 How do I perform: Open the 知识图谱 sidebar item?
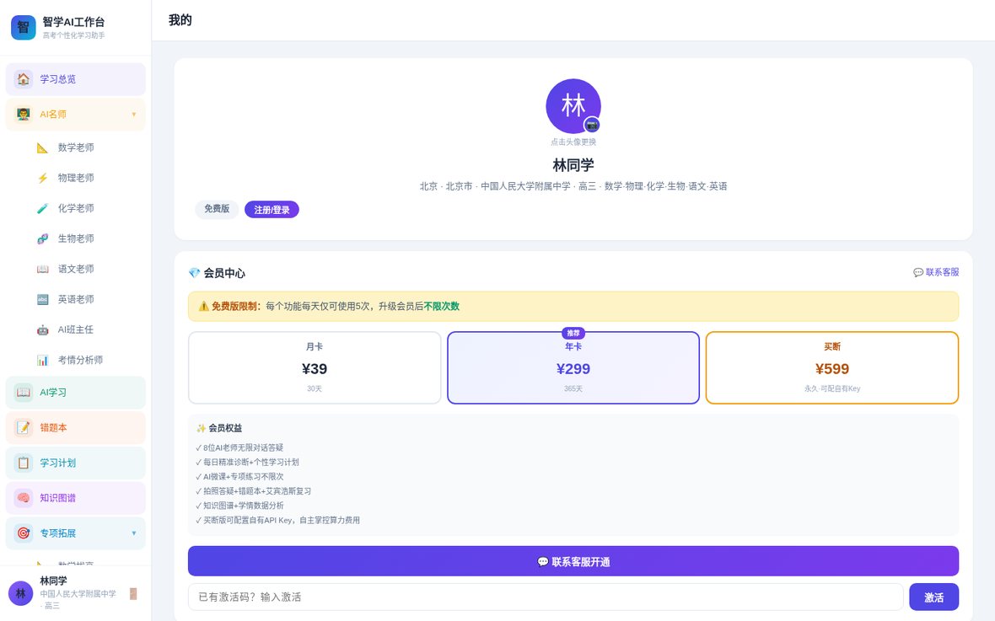(x=76, y=498)
